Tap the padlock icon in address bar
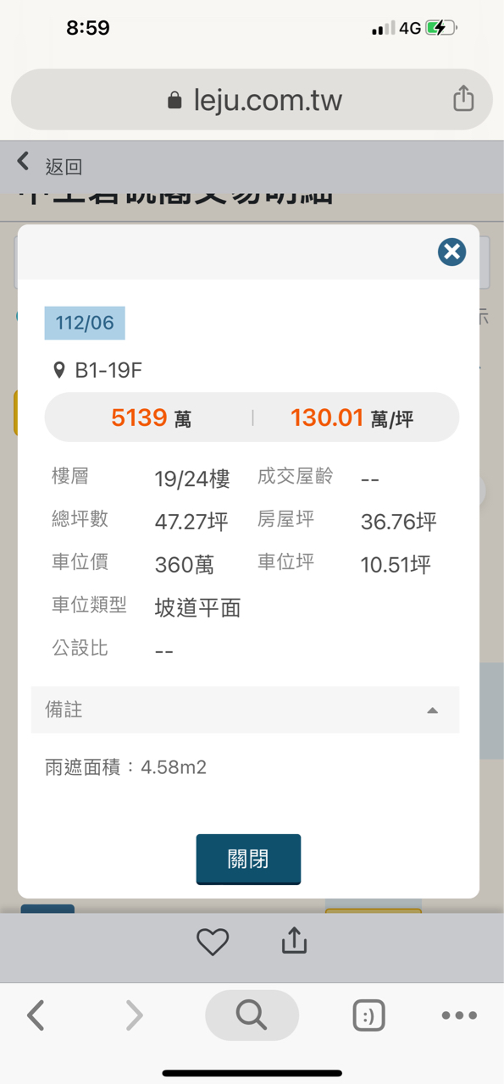 (174, 101)
